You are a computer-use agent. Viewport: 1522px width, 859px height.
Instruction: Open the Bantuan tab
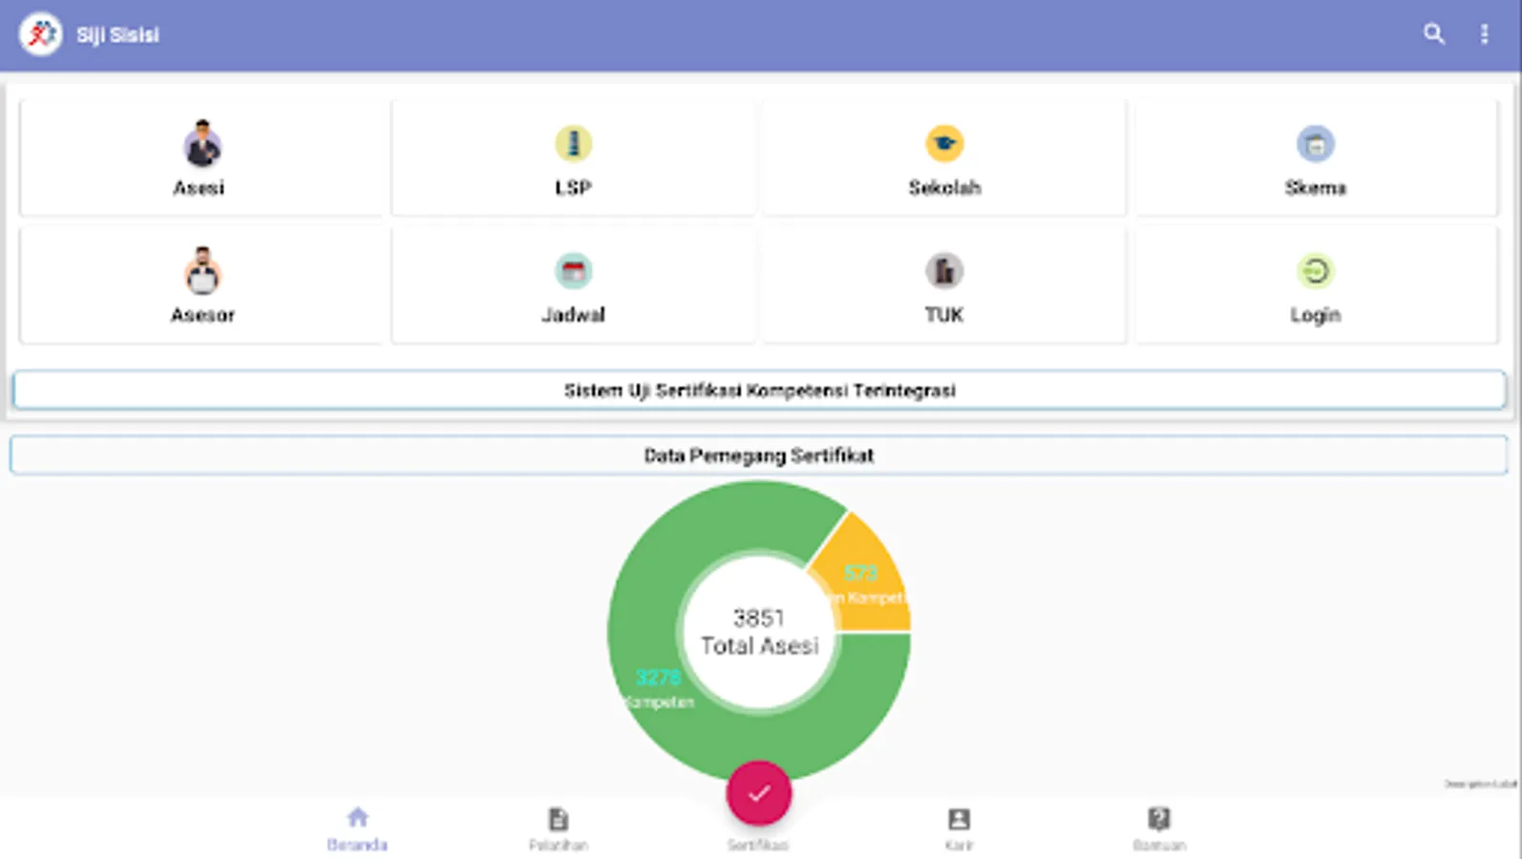(1159, 828)
